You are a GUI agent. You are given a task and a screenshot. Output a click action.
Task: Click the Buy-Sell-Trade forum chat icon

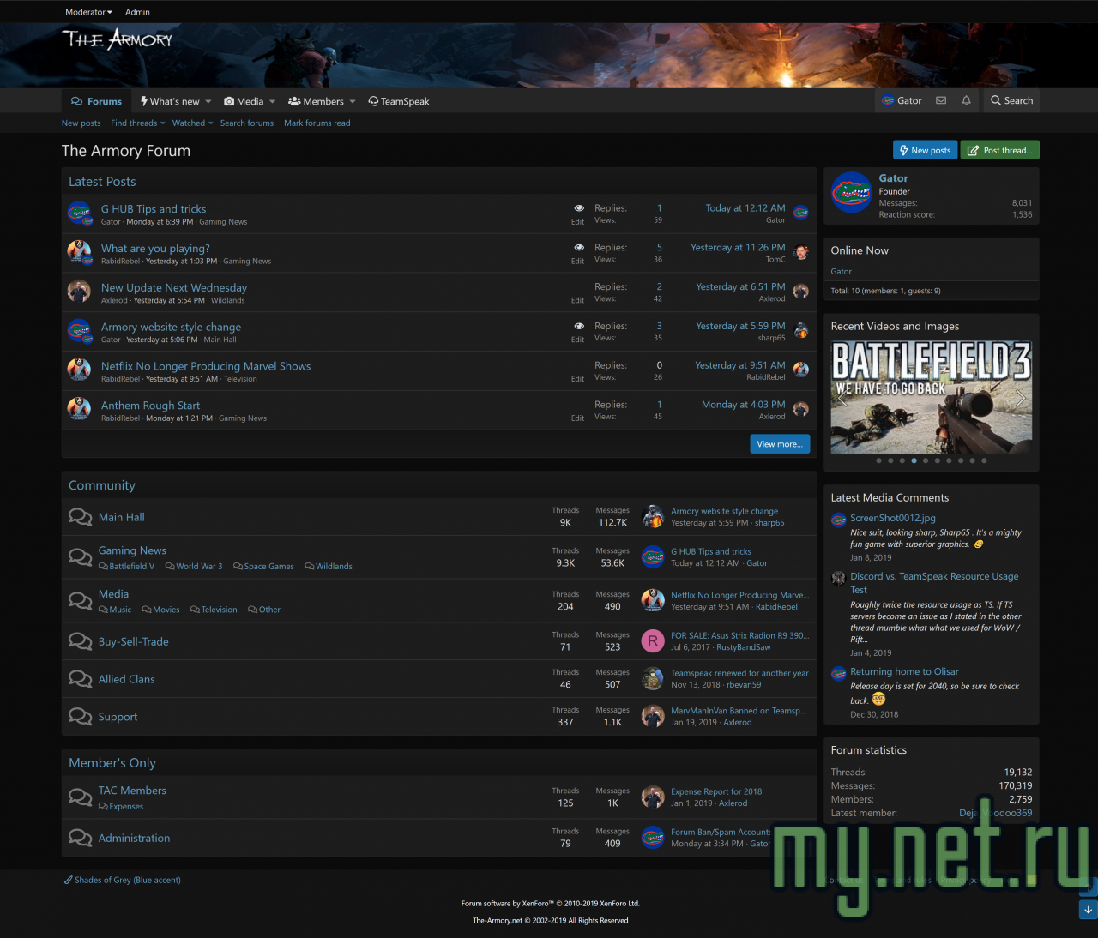tap(80, 641)
